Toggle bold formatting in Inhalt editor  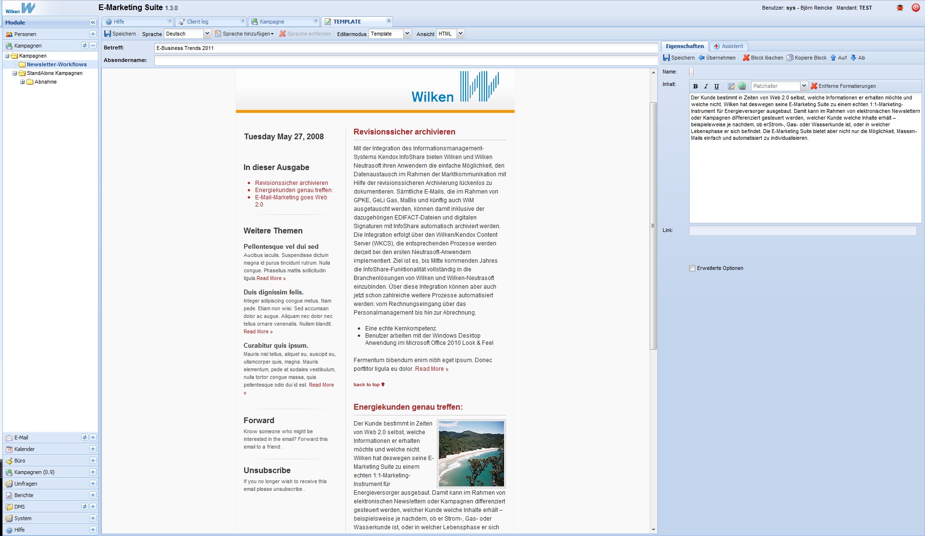(695, 86)
